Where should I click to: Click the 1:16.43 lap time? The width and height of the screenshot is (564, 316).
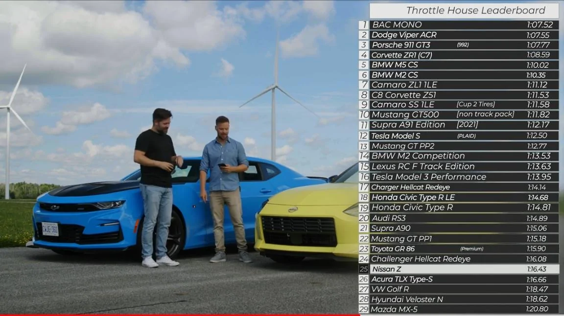pos(537,269)
